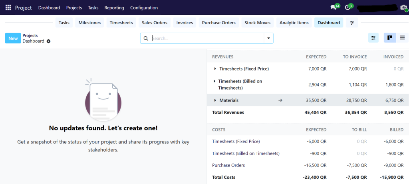
Task: Click the 2,904 QR value
Action: [317, 84]
